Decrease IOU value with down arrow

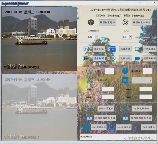[131, 38]
